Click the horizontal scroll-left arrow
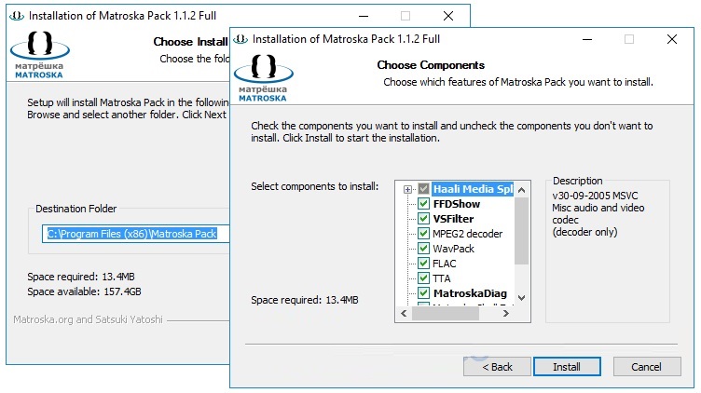This screenshot has height=393, width=701. pos(404,314)
